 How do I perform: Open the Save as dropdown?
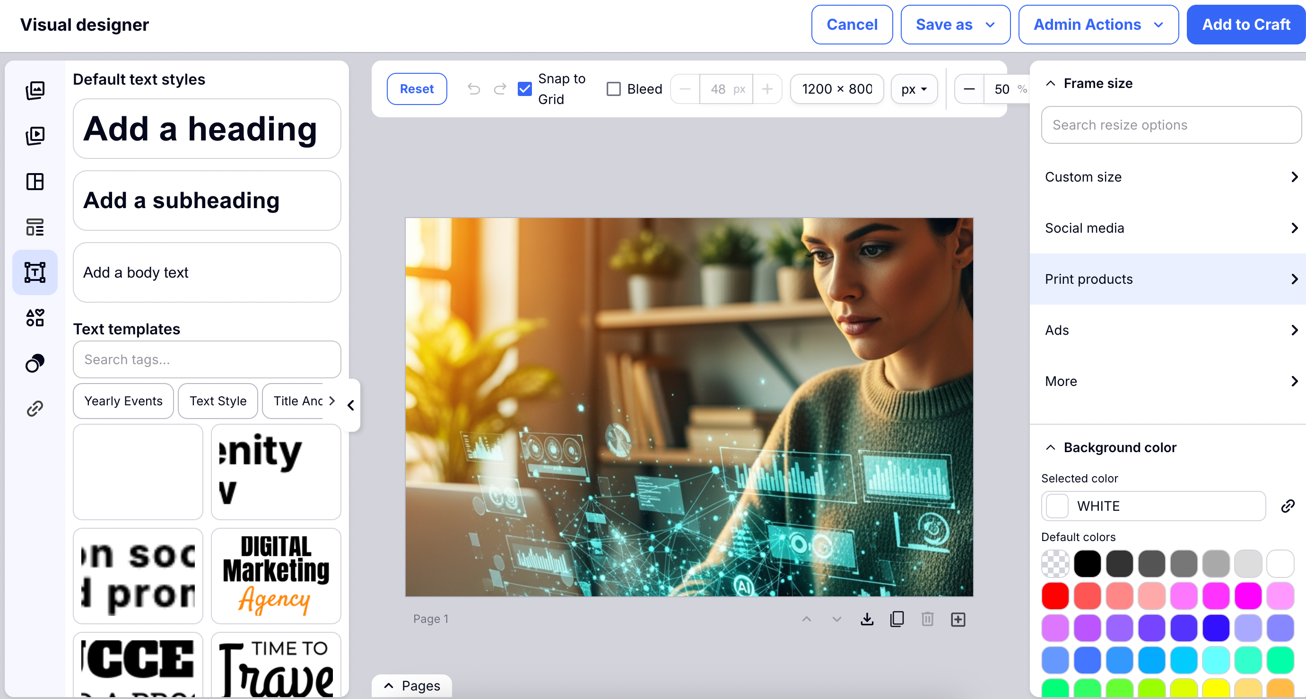pyautogui.click(x=955, y=24)
